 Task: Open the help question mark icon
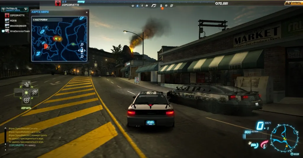(x=171, y=6)
